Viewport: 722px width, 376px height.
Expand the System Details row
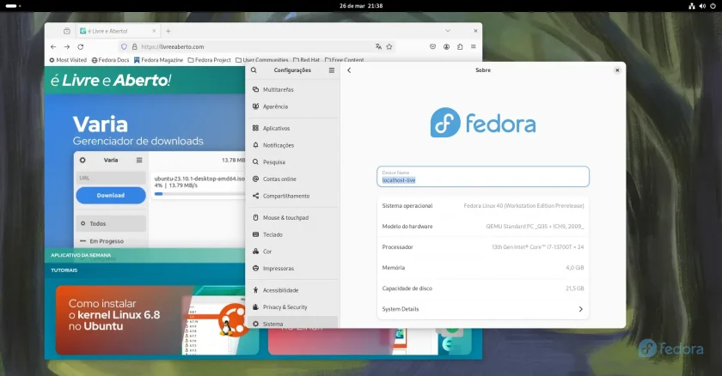[483, 309]
